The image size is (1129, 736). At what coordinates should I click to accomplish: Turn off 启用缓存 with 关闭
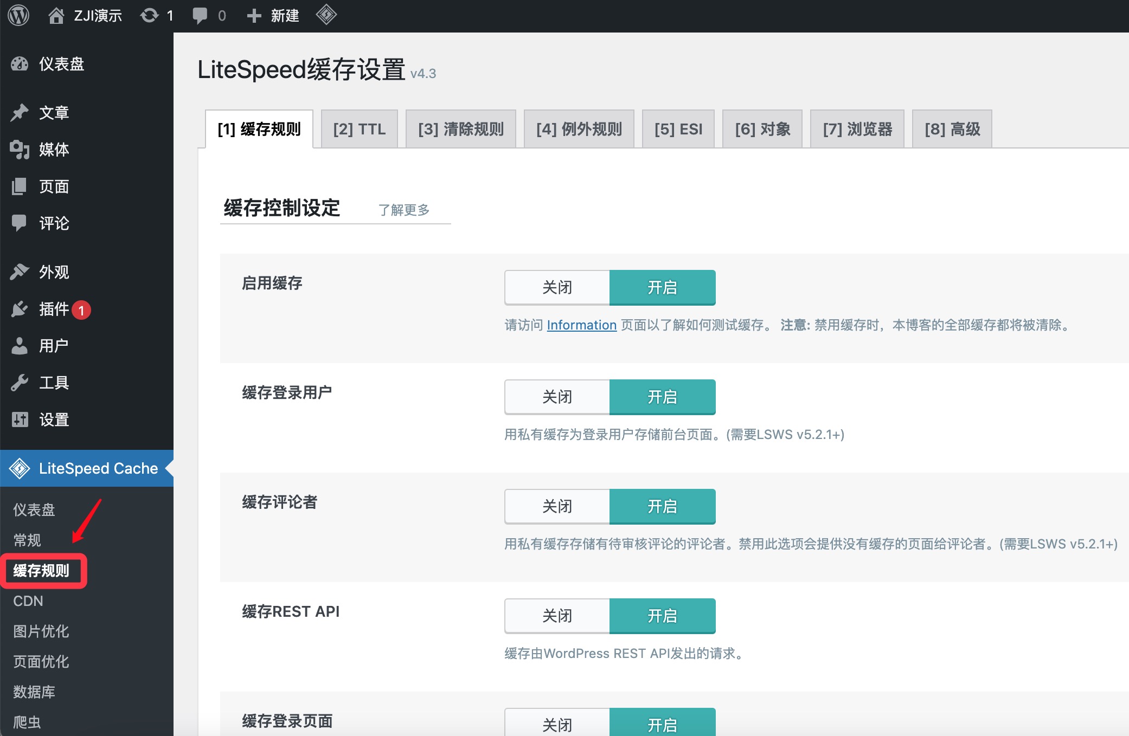[x=557, y=287]
